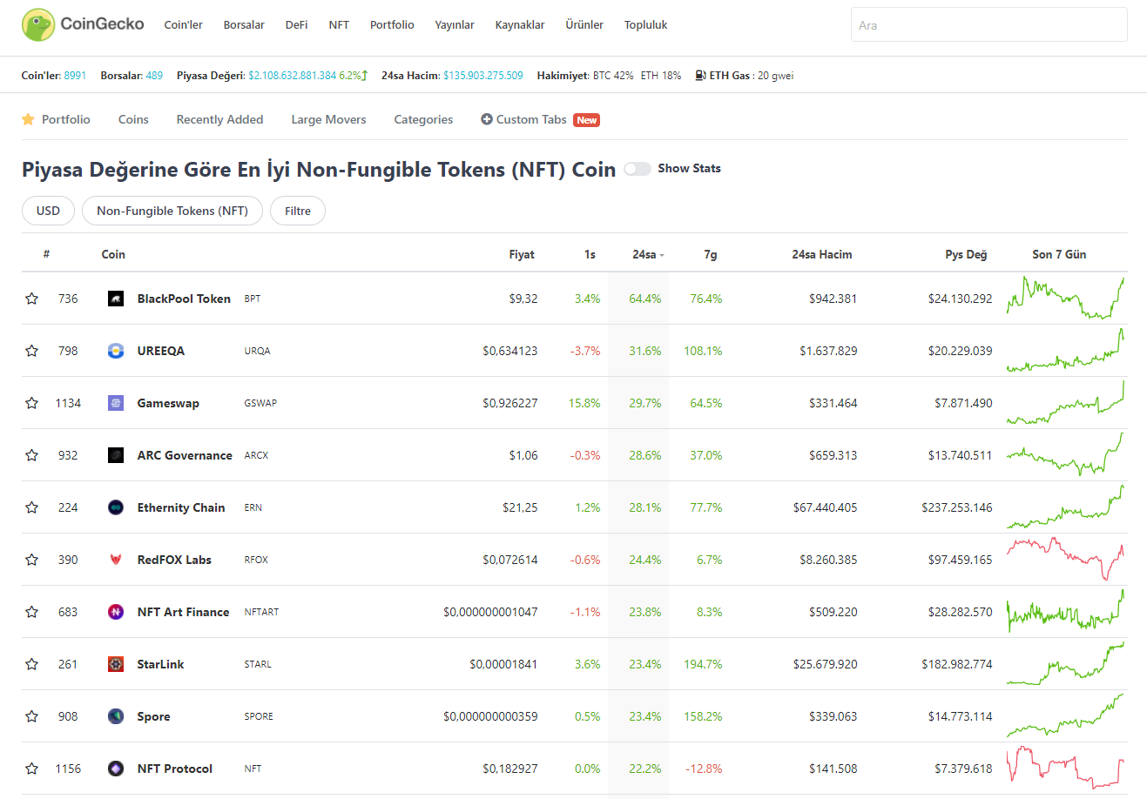Favorite Gameswap with its star
The width and height of the screenshot is (1147, 799).
pyautogui.click(x=32, y=403)
